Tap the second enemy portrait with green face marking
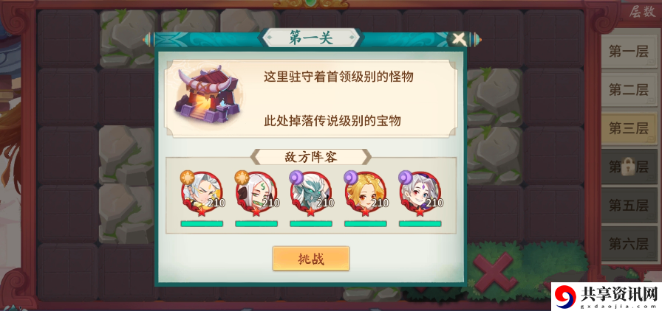662x311 pixels. coord(256,193)
